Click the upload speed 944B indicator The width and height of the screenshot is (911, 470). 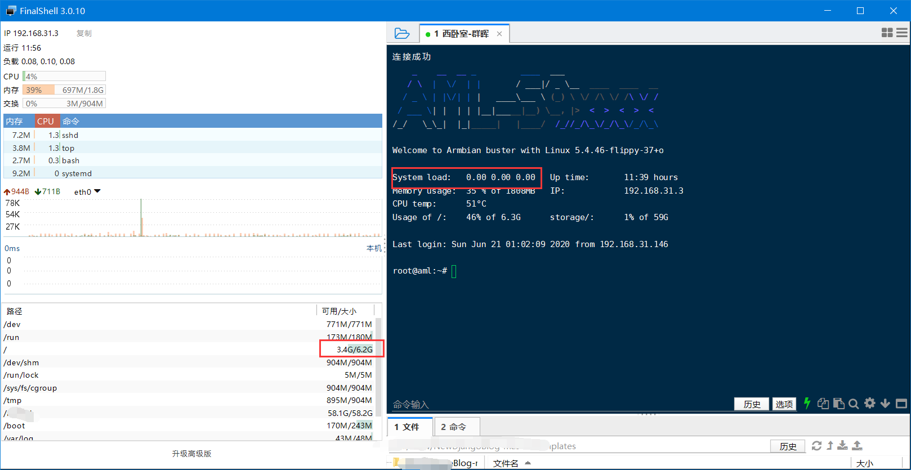(16, 192)
